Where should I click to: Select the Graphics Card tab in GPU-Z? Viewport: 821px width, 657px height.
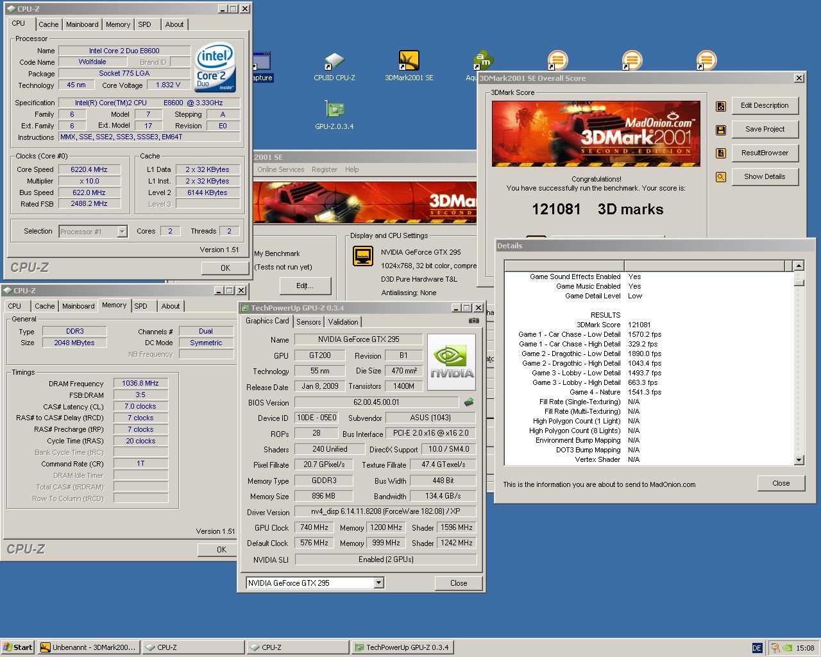tap(267, 321)
